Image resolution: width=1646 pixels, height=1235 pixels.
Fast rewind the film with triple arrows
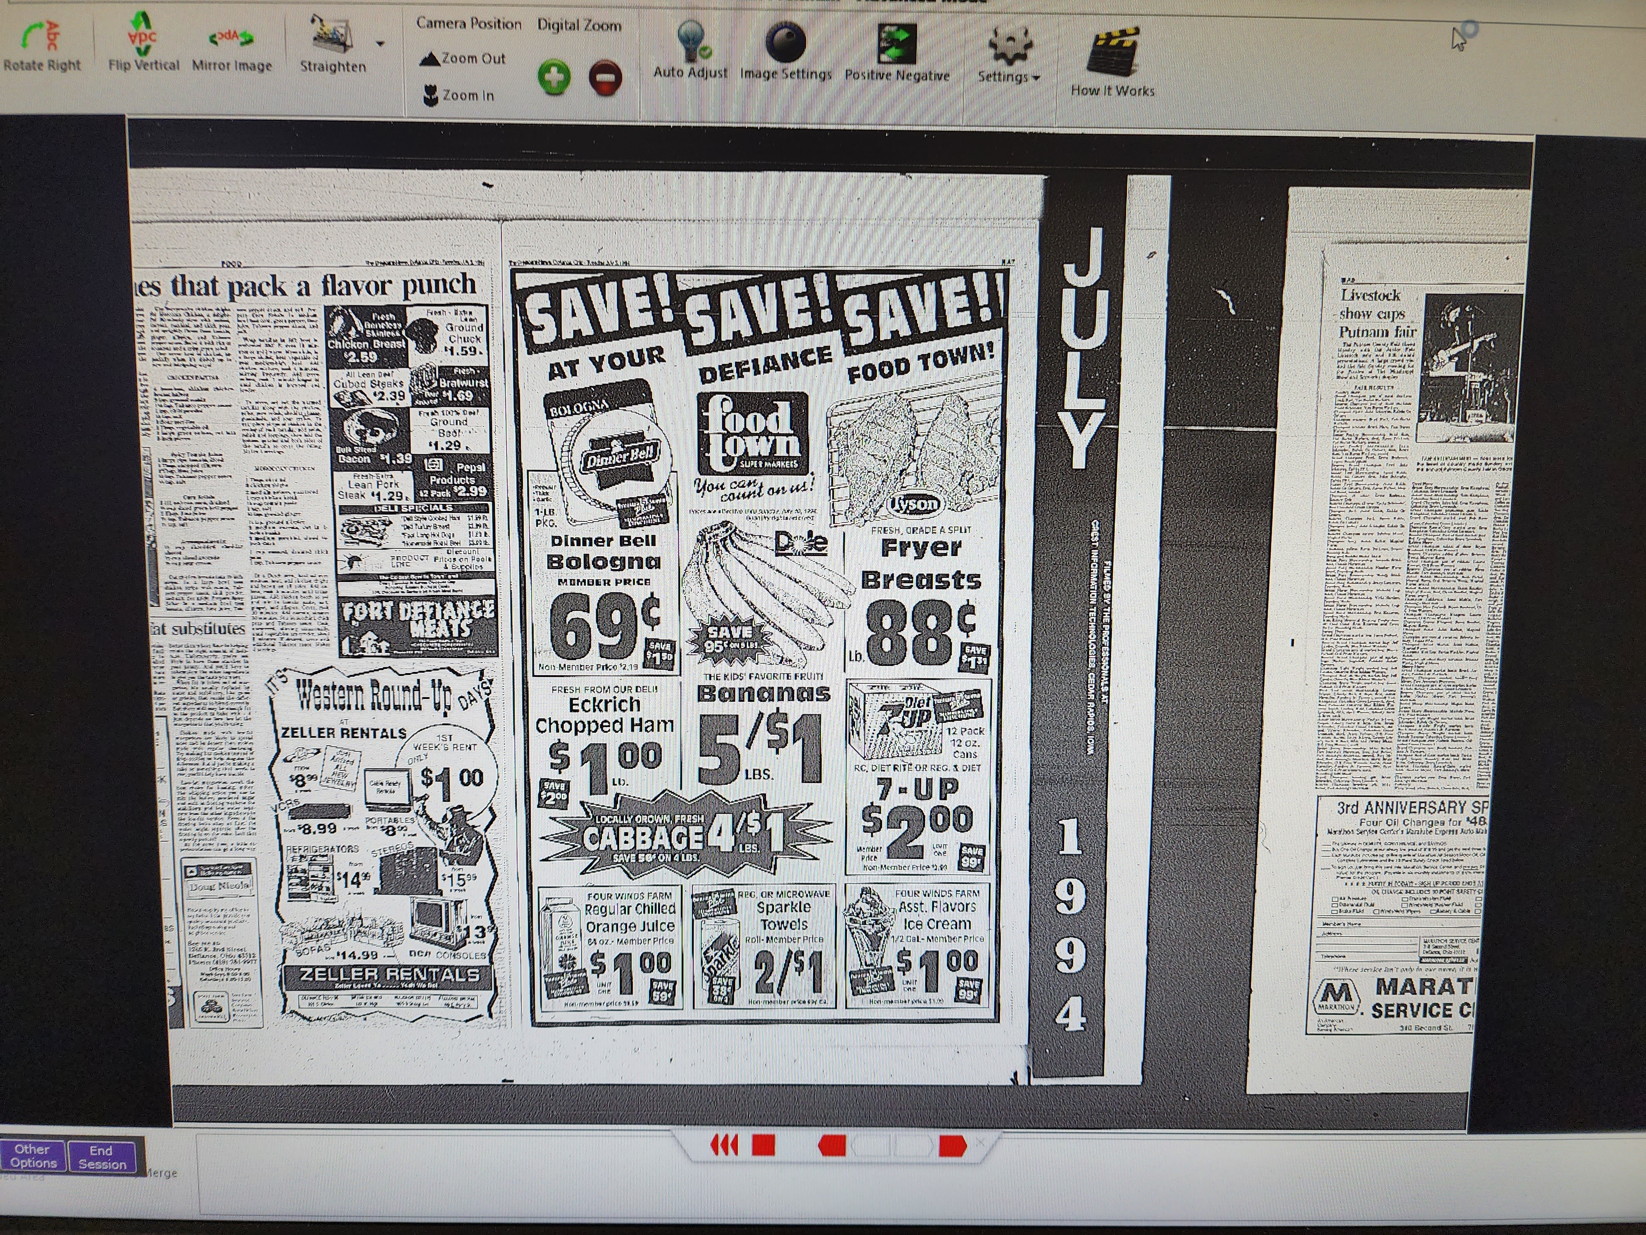click(725, 1146)
